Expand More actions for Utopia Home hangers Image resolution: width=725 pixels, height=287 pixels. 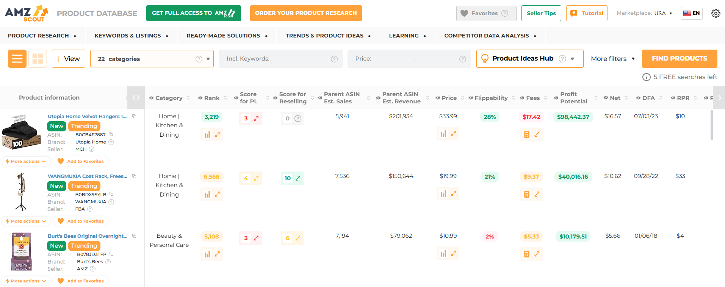coord(26,161)
